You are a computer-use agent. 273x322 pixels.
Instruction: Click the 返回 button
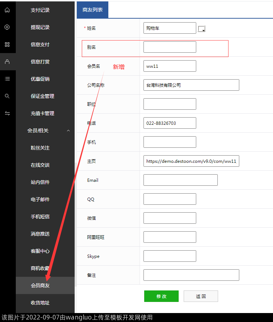(201, 296)
